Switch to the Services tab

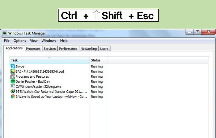pos(50,49)
